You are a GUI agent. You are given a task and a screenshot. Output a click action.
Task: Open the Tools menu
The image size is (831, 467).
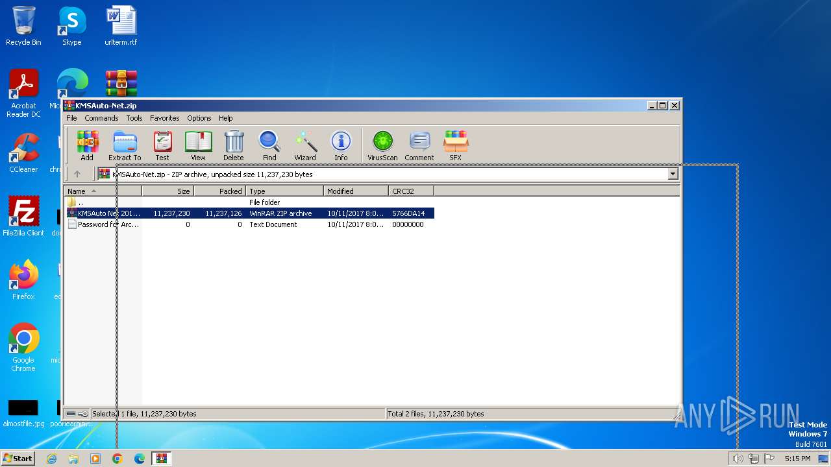(134, 118)
